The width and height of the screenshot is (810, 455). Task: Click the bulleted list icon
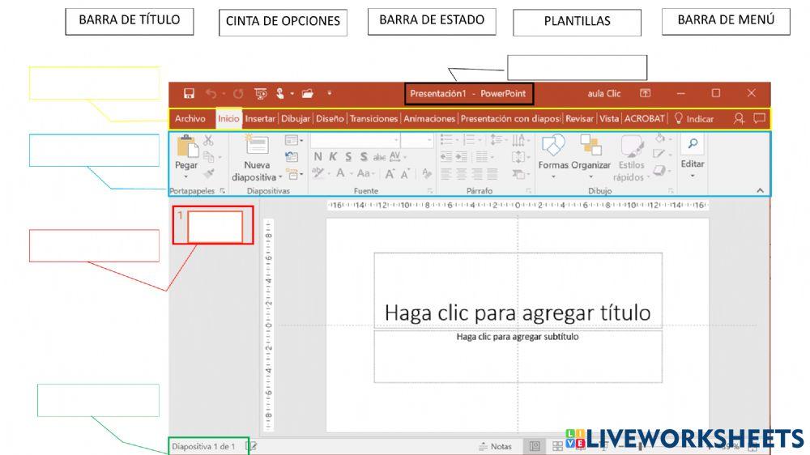tap(446, 140)
